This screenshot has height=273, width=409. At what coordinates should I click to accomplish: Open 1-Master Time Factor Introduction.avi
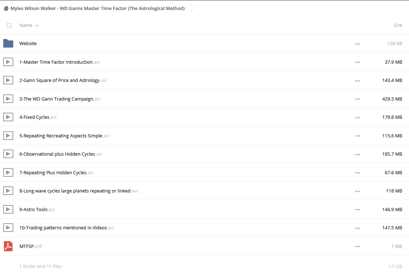tap(60, 62)
